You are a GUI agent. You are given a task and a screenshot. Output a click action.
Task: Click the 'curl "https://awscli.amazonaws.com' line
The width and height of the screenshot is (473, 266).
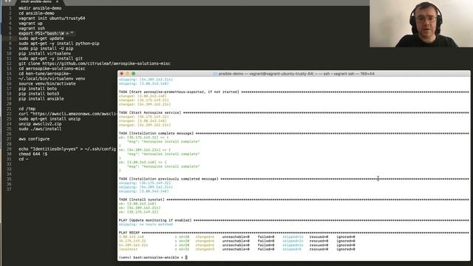click(68, 114)
